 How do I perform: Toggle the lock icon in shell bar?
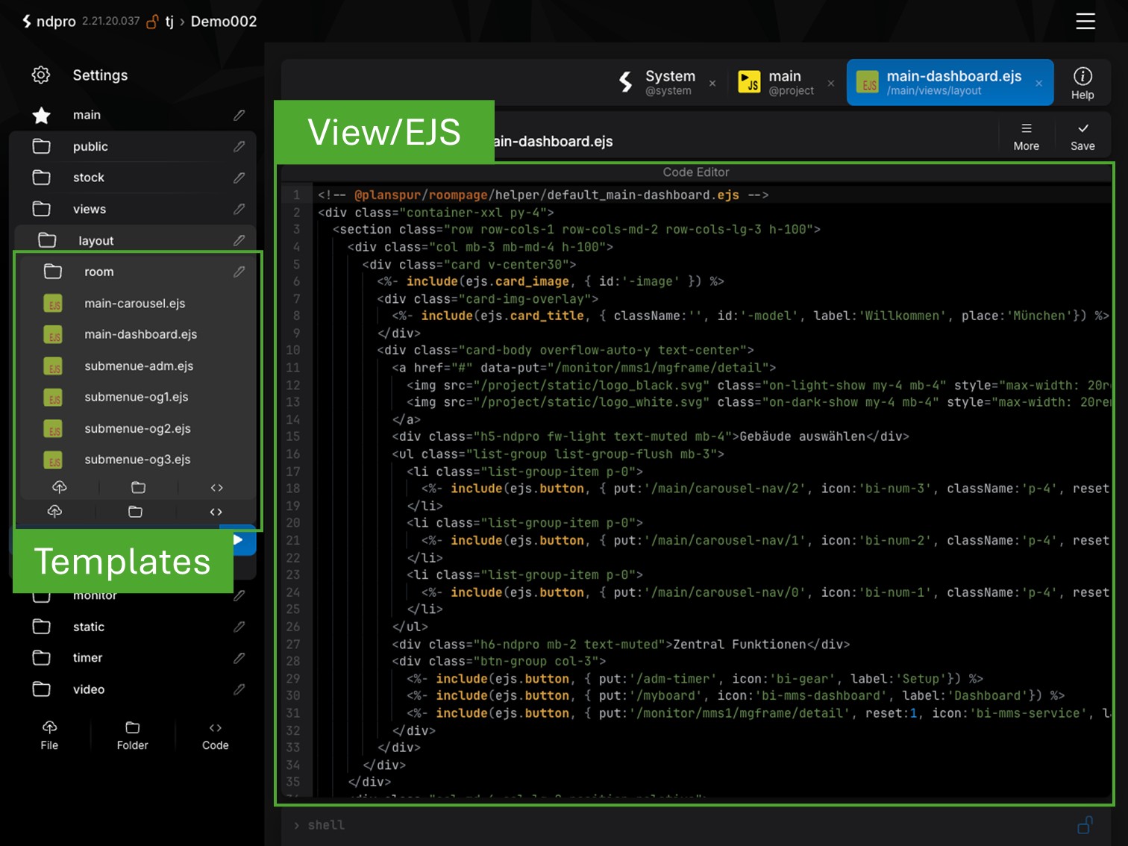point(1085,825)
